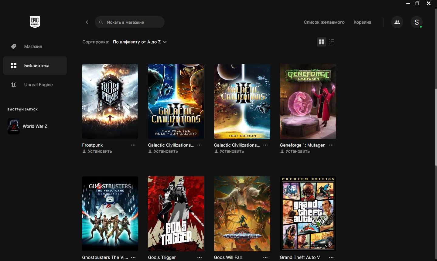Click the Gods Will Fall title text
This screenshot has width=437, height=261.
228,257
